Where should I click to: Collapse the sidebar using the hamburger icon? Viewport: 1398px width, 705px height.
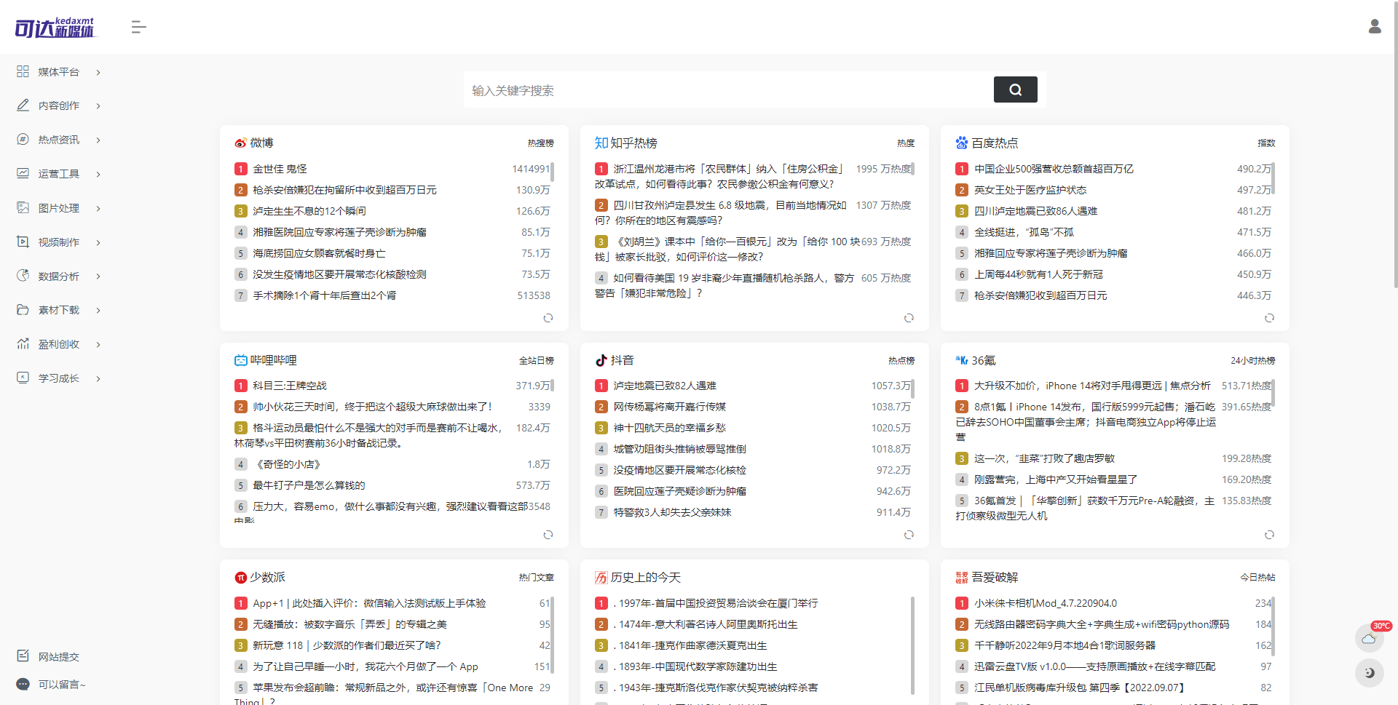pos(138,27)
